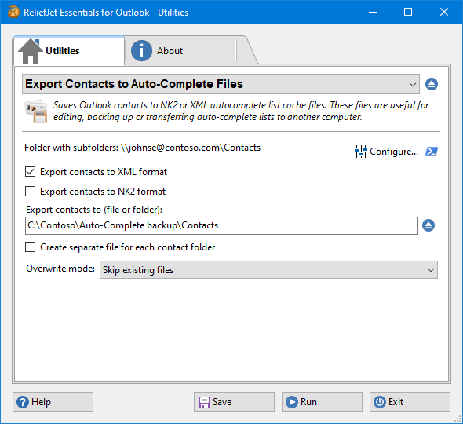The height and width of the screenshot is (424, 463).
Task: Click browse icon next to export path
Action: point(428,225)
